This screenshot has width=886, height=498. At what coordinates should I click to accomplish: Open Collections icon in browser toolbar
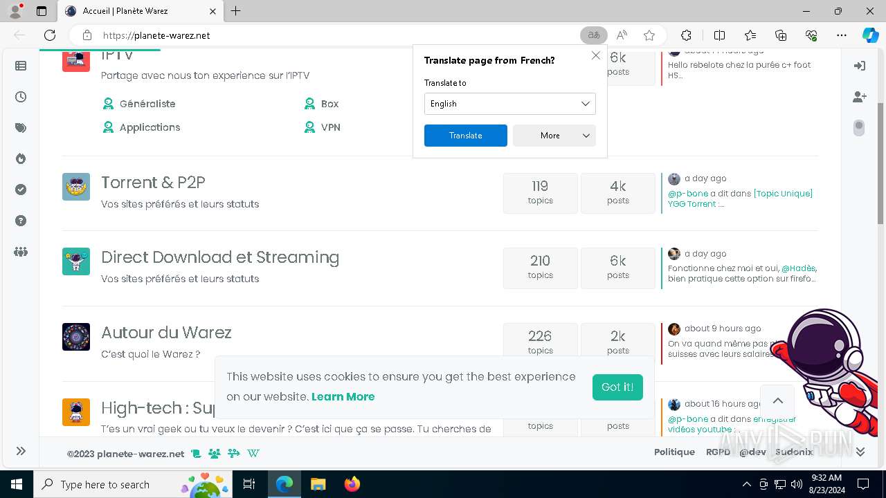781,35
